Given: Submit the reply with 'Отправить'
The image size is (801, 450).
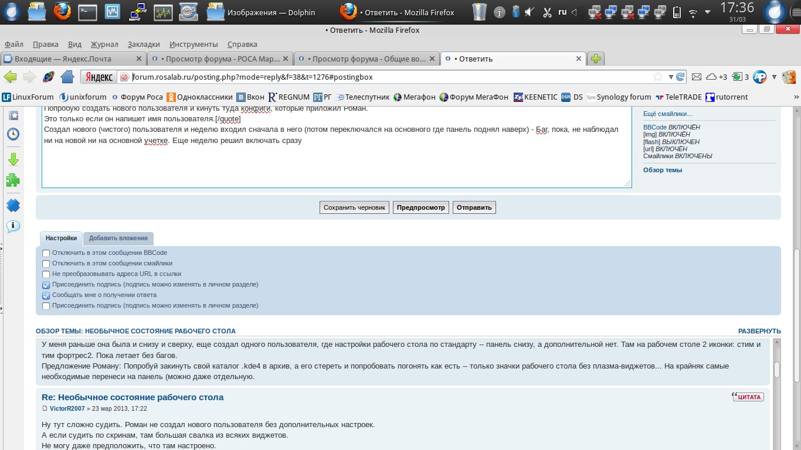Looking at the screenshot, I should pyautogui.click(x=474, y=207).
